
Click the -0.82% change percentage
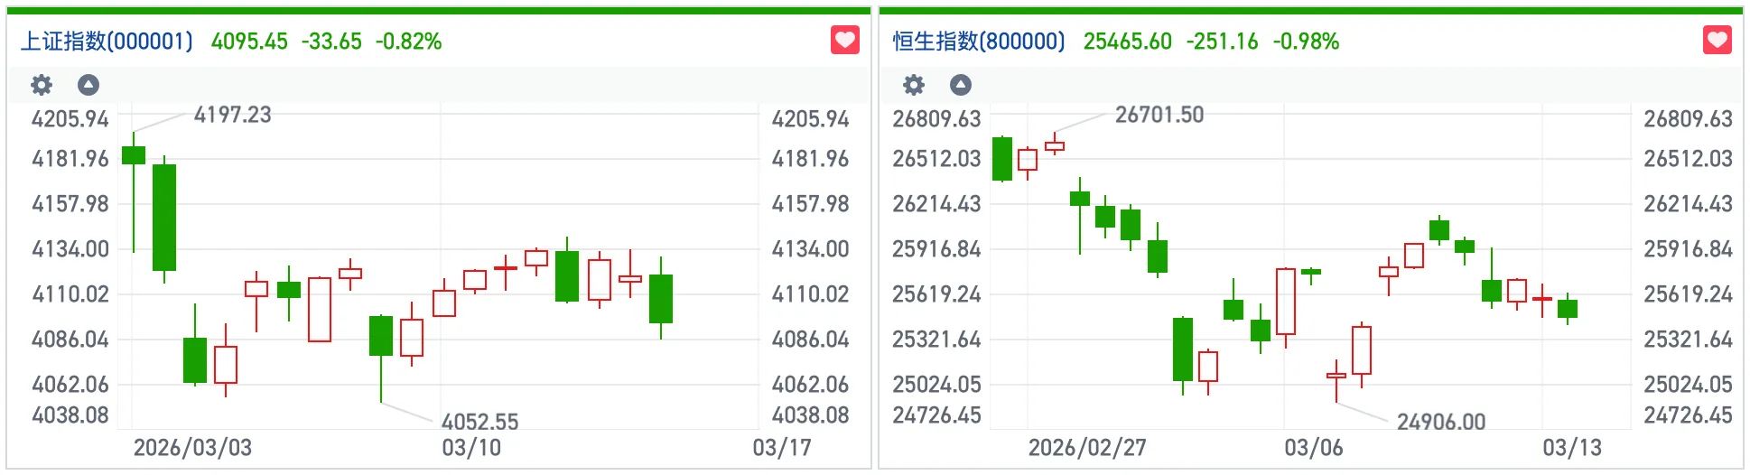(408, 42)
